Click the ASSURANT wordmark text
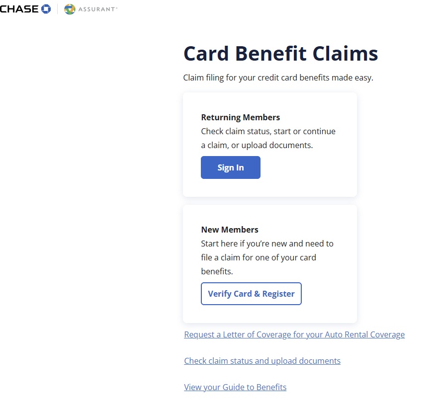 [97, 9]
